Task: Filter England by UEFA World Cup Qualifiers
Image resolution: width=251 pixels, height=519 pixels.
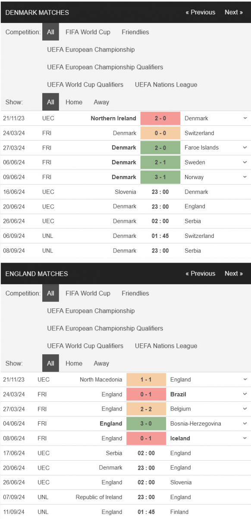Action: pos(85,346)
